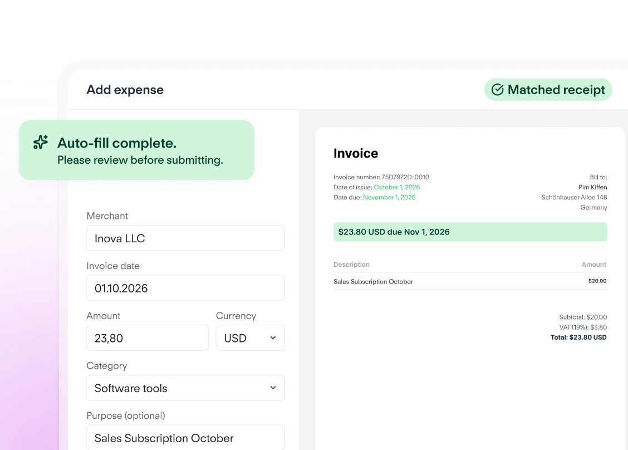Viewport: 628px width, 450px height.
Task: Click the 'Invoice date' field label
Action: (x=114, y=266)
